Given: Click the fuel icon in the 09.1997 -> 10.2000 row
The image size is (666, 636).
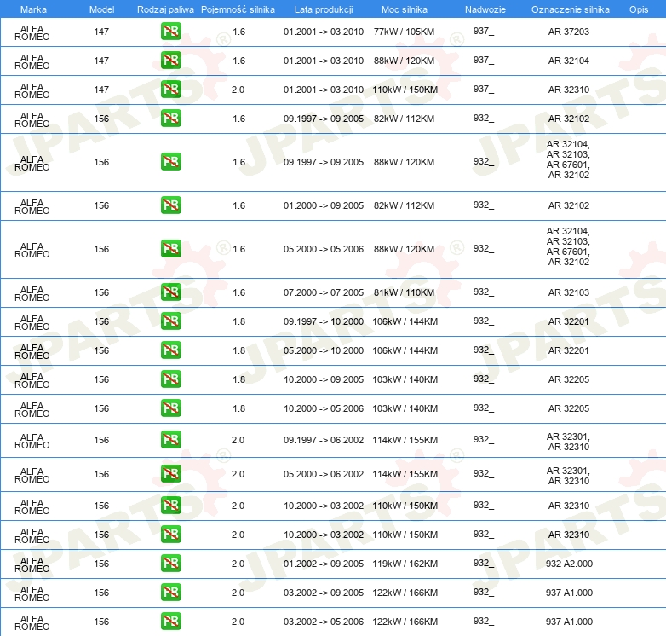Looking at the screenshot, I should [x=170, y=321].
